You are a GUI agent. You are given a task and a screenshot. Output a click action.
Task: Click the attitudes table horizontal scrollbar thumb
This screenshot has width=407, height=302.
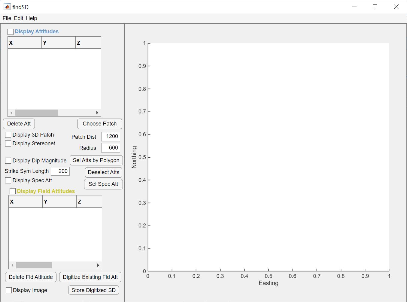(37, 113)
